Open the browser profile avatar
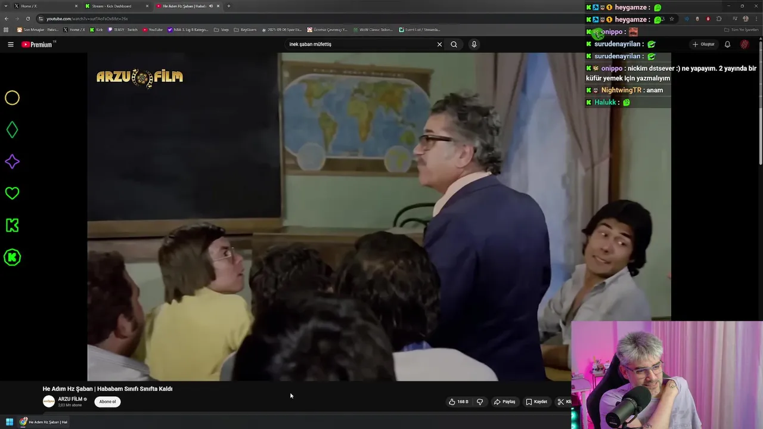 point(745,18)
